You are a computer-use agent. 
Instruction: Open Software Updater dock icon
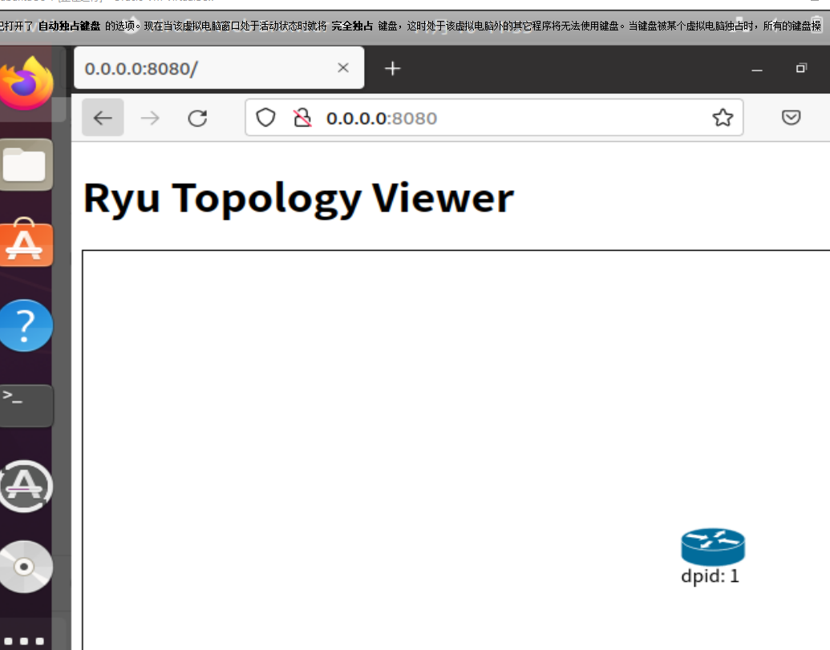coord(26,486)
